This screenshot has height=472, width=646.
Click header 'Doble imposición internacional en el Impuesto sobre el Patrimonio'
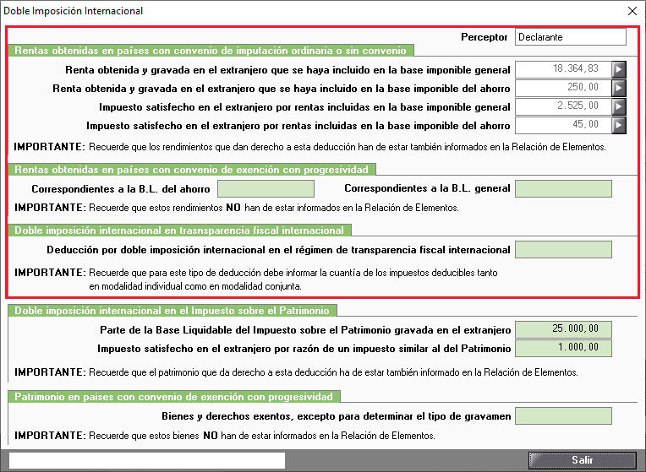click(x=172, y=311)
